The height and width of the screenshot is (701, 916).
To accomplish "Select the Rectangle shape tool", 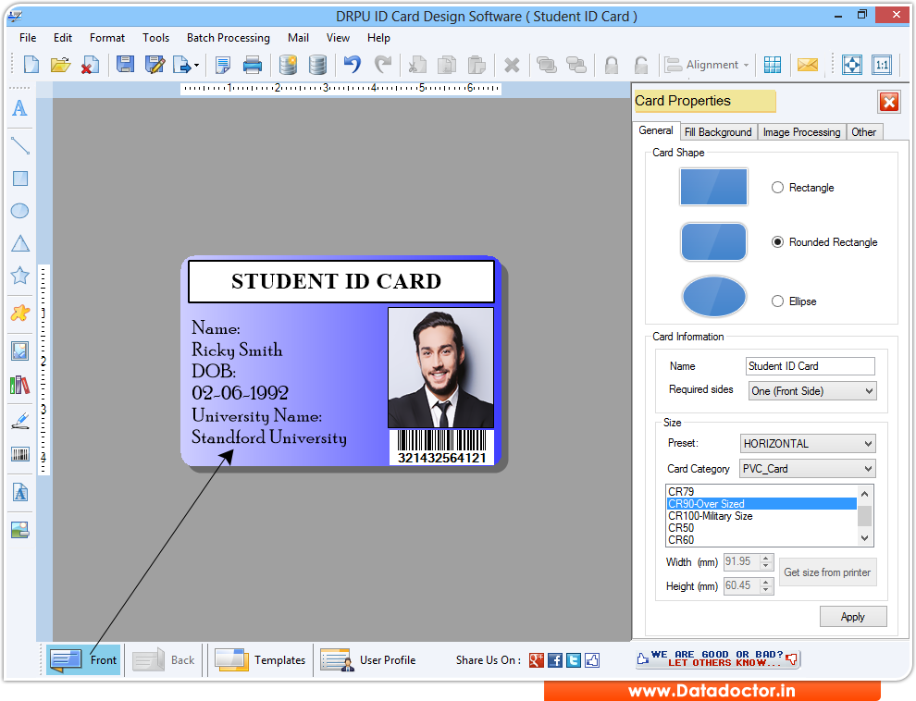I will (19, 178).
